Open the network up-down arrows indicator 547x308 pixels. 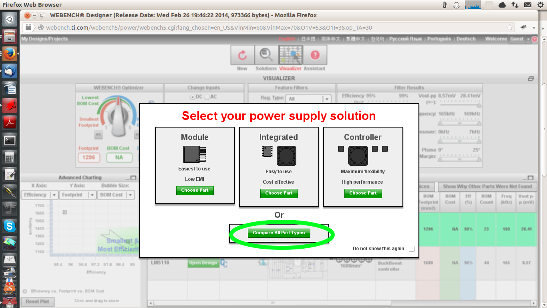coord(515,5)
